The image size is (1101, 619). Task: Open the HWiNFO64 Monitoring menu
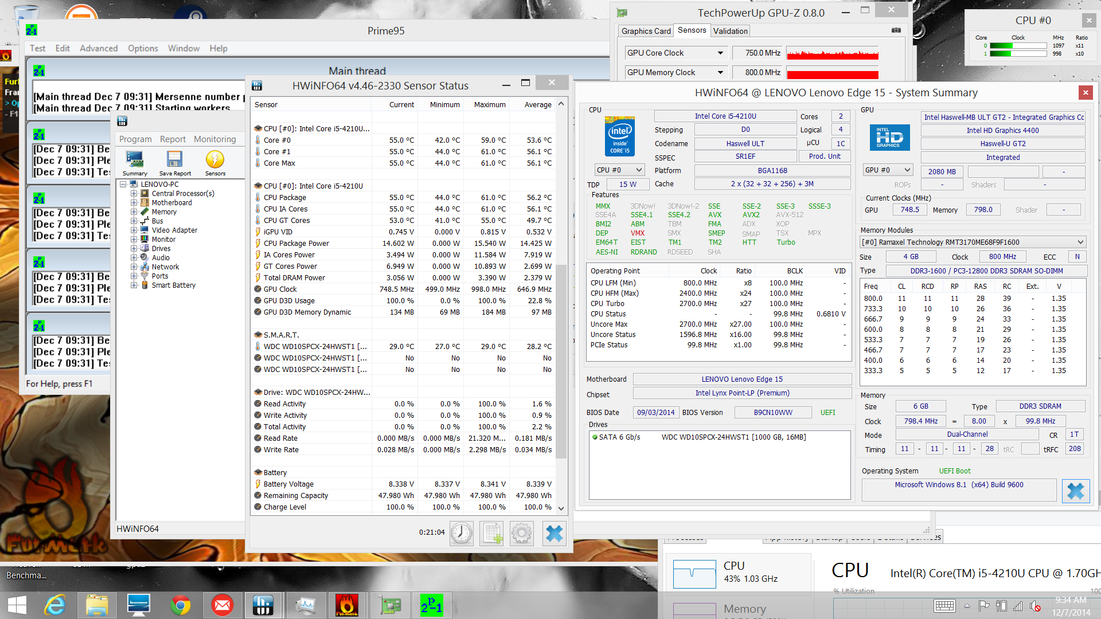click(x=214, y=139)
